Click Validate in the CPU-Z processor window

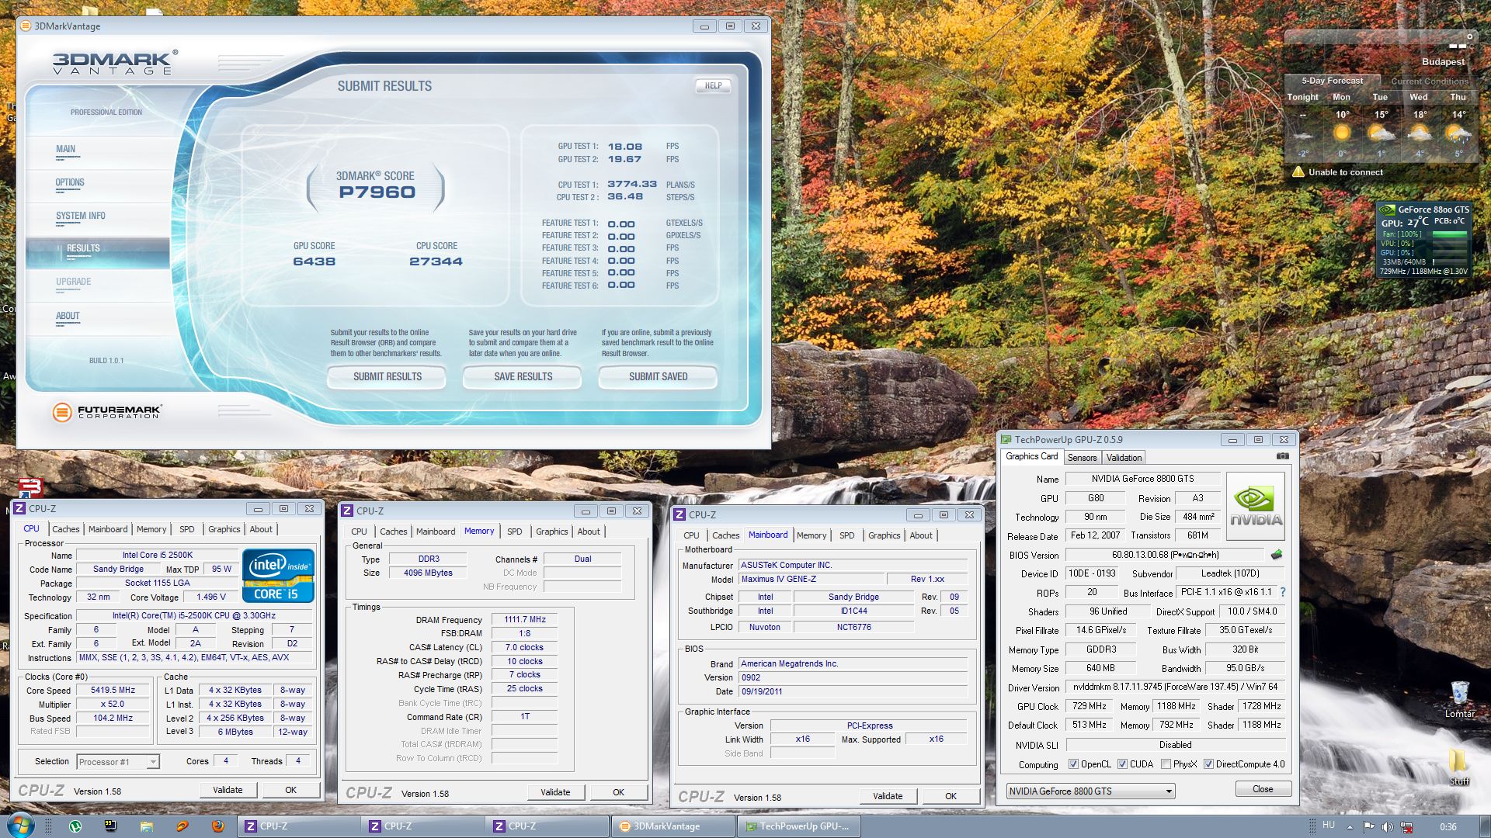[228, 790]
